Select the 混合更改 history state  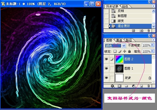[130, 26]
